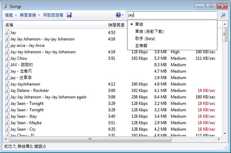Click music file icon of 'Jay - 龙卷风' row
The height and width of the screenshot is (153, 231).
pyautogui.click(x=7, y=71)
